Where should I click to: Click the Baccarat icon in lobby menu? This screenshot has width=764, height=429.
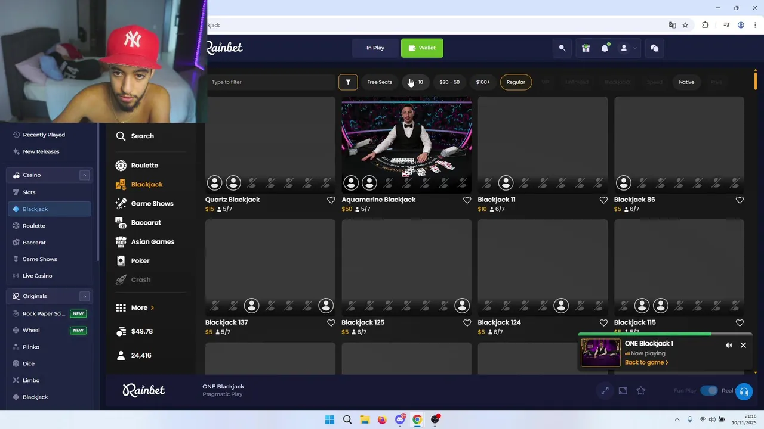point(121,222)
